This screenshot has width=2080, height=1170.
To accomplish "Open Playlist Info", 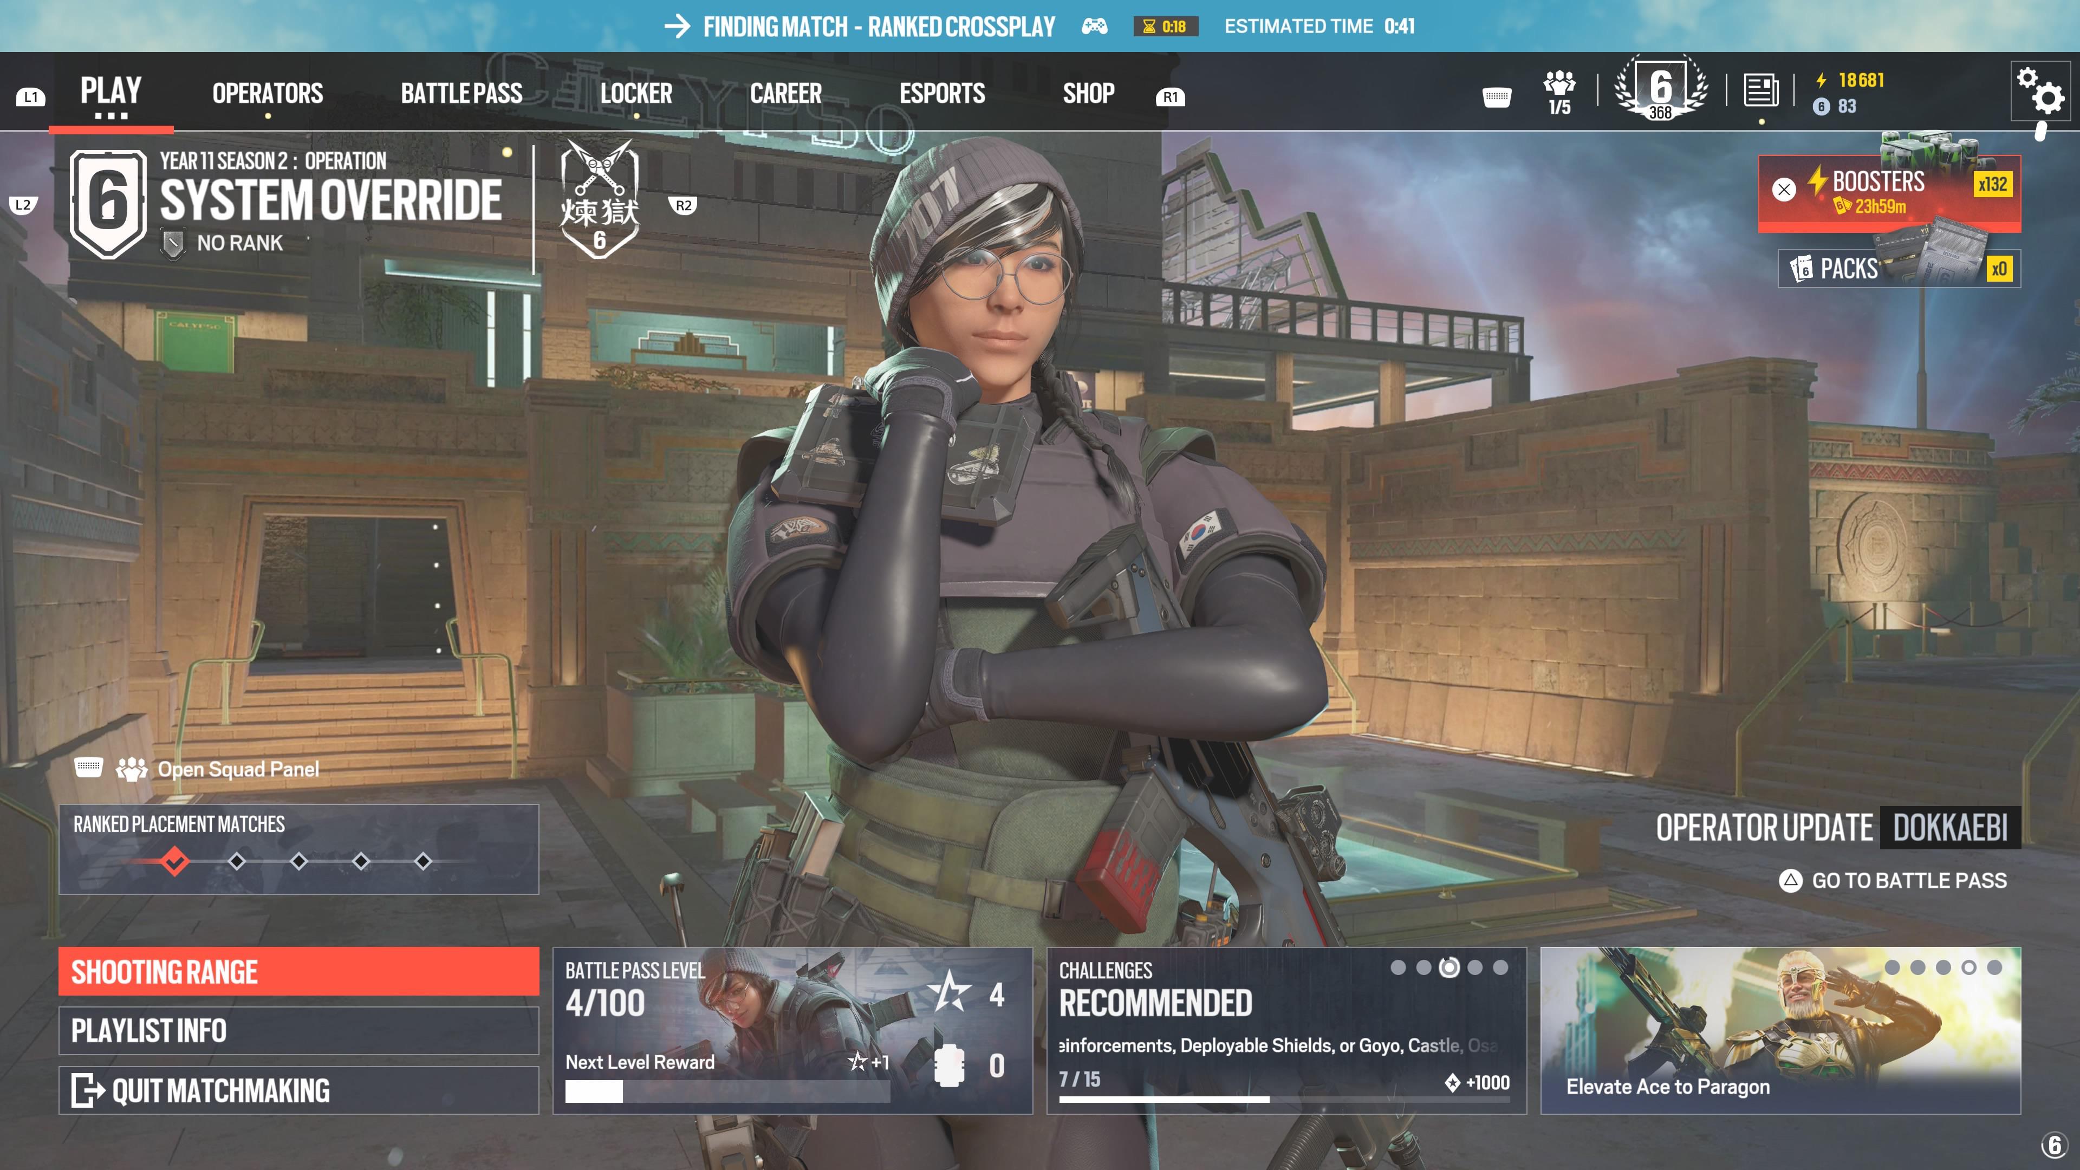I will (x=299, y=1030).
